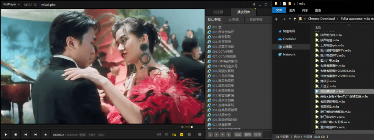Skip to the next track in PotPlayer
374x140 pixels.
click(x=35, y=135)
